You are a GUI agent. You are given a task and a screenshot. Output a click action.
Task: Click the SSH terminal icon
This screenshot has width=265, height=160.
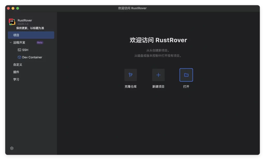tap(19, 50)
